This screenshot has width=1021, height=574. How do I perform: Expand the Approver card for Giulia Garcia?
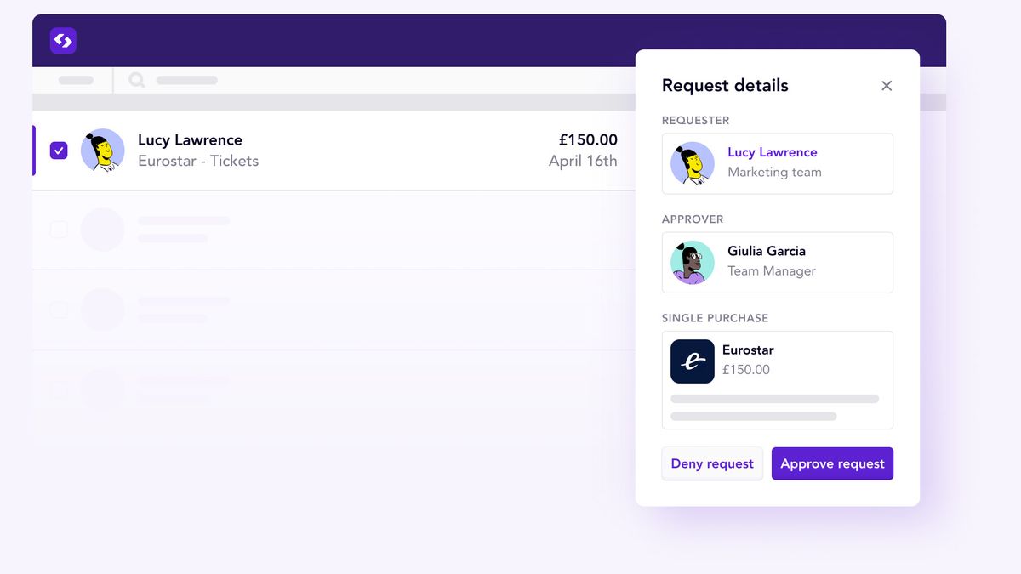tap(777, 262)
